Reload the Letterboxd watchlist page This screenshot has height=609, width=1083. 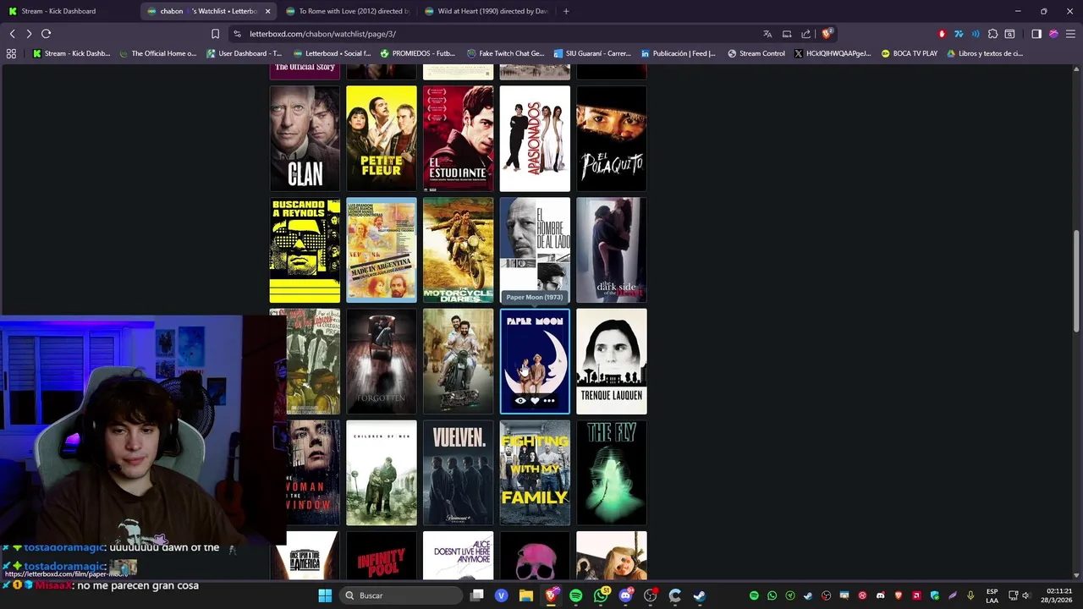(47, 34)
